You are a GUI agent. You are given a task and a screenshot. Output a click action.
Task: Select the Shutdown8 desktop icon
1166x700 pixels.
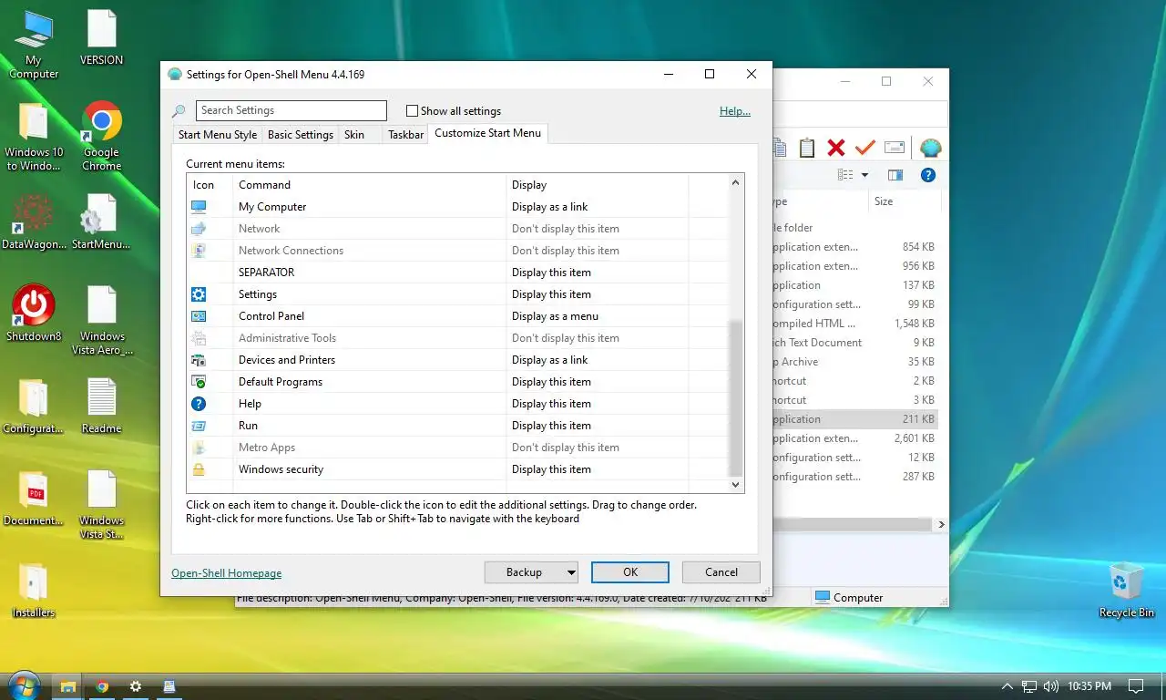click(x=34, y=313)
